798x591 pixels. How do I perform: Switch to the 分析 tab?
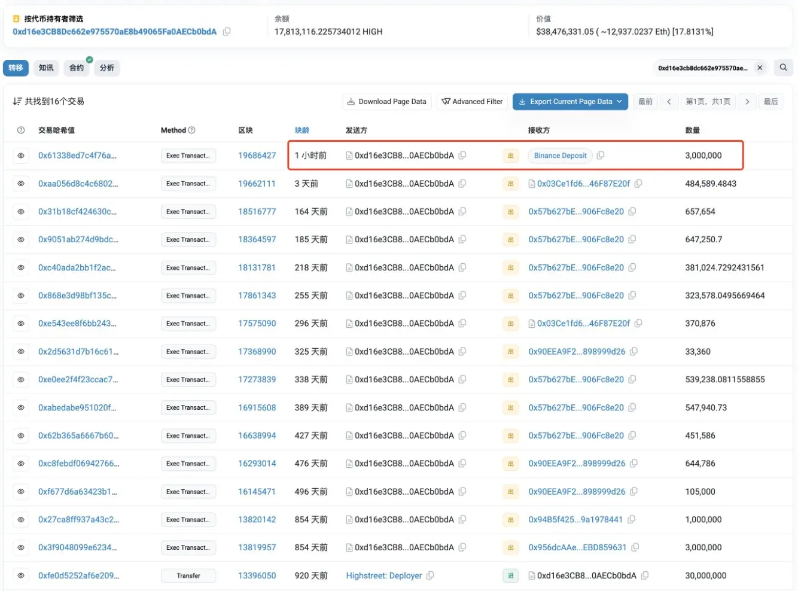pyautogui.click(x=107, y=68)
